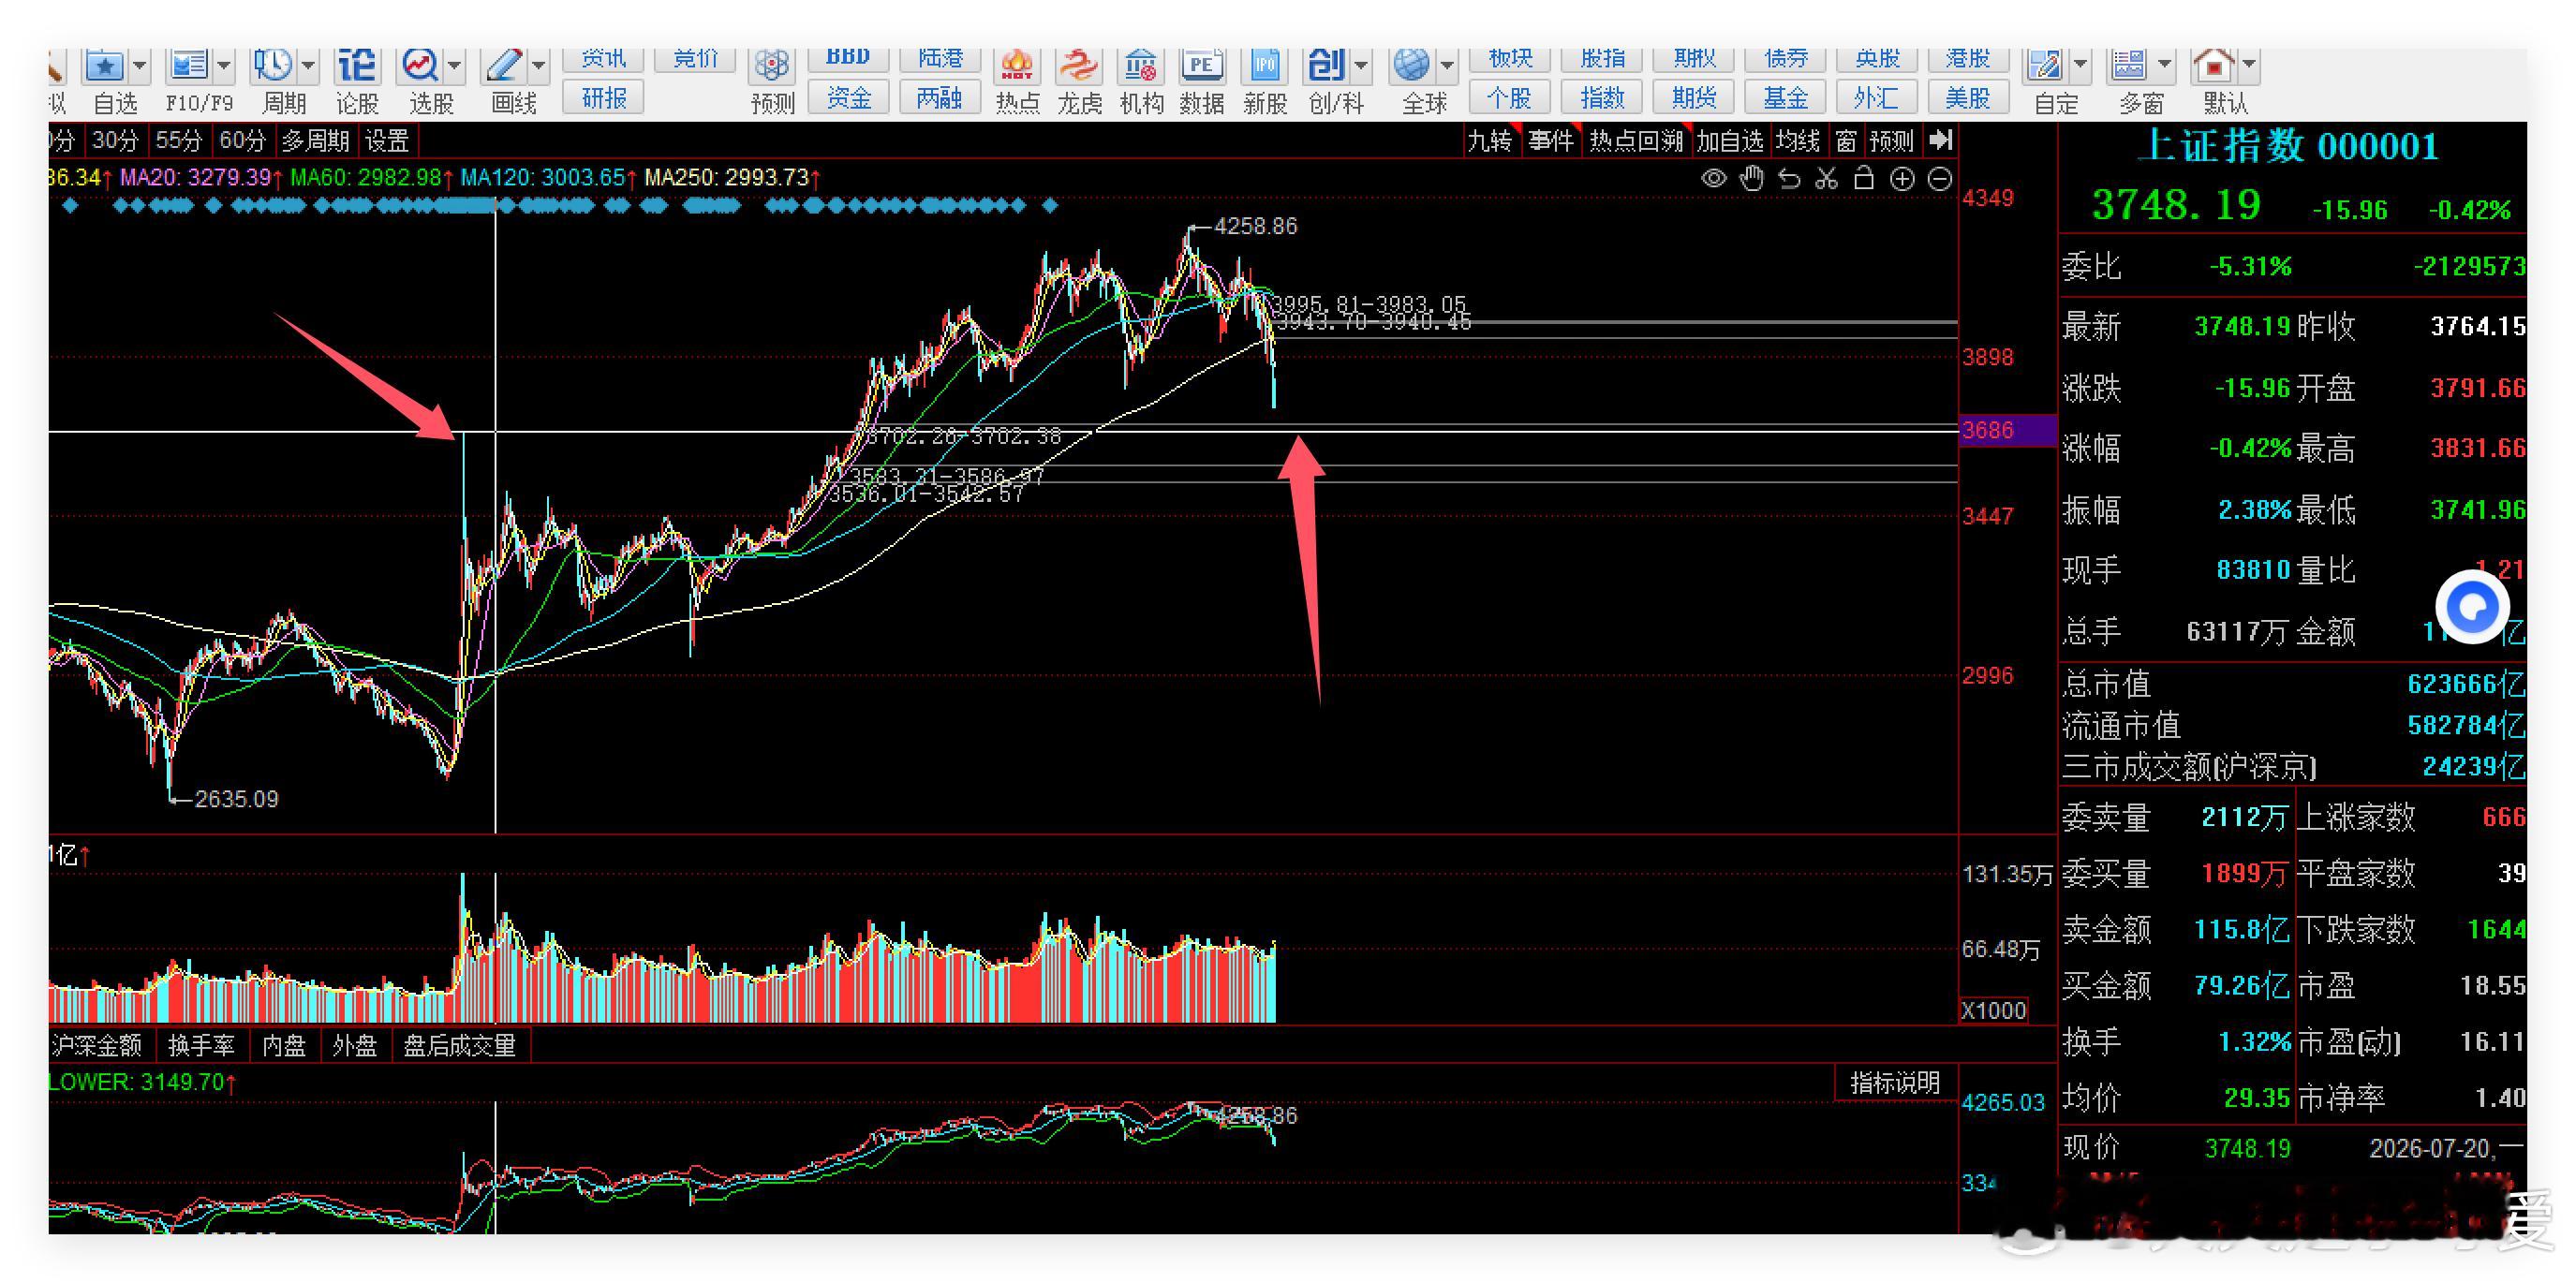Expand the 周期 dropdown arrow
This screenshot has width=2576, height=1283.
[x=308, y=66]
